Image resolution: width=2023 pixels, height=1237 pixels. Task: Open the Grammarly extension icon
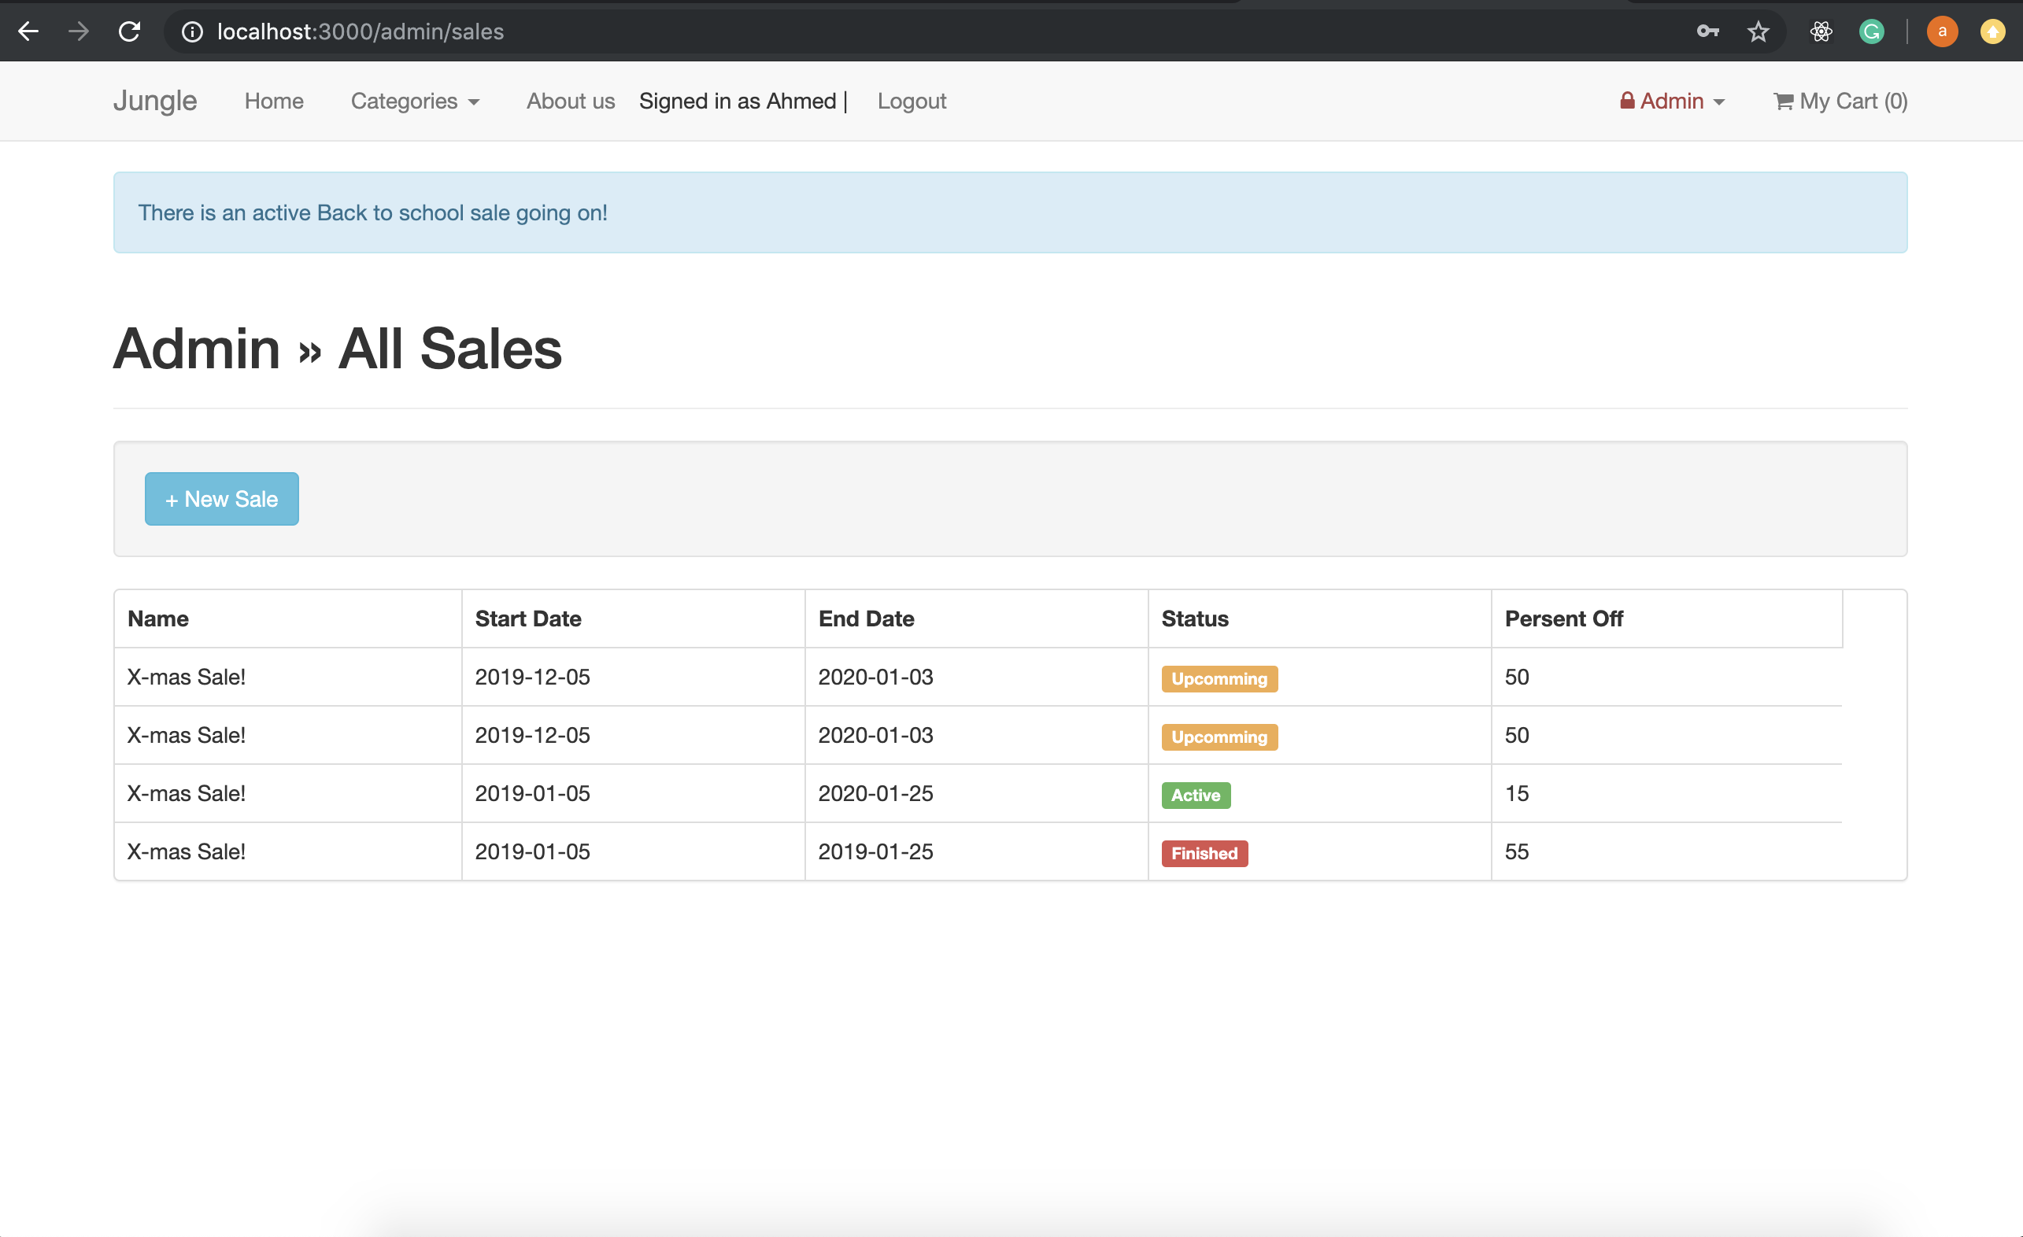coord(1871,32)
